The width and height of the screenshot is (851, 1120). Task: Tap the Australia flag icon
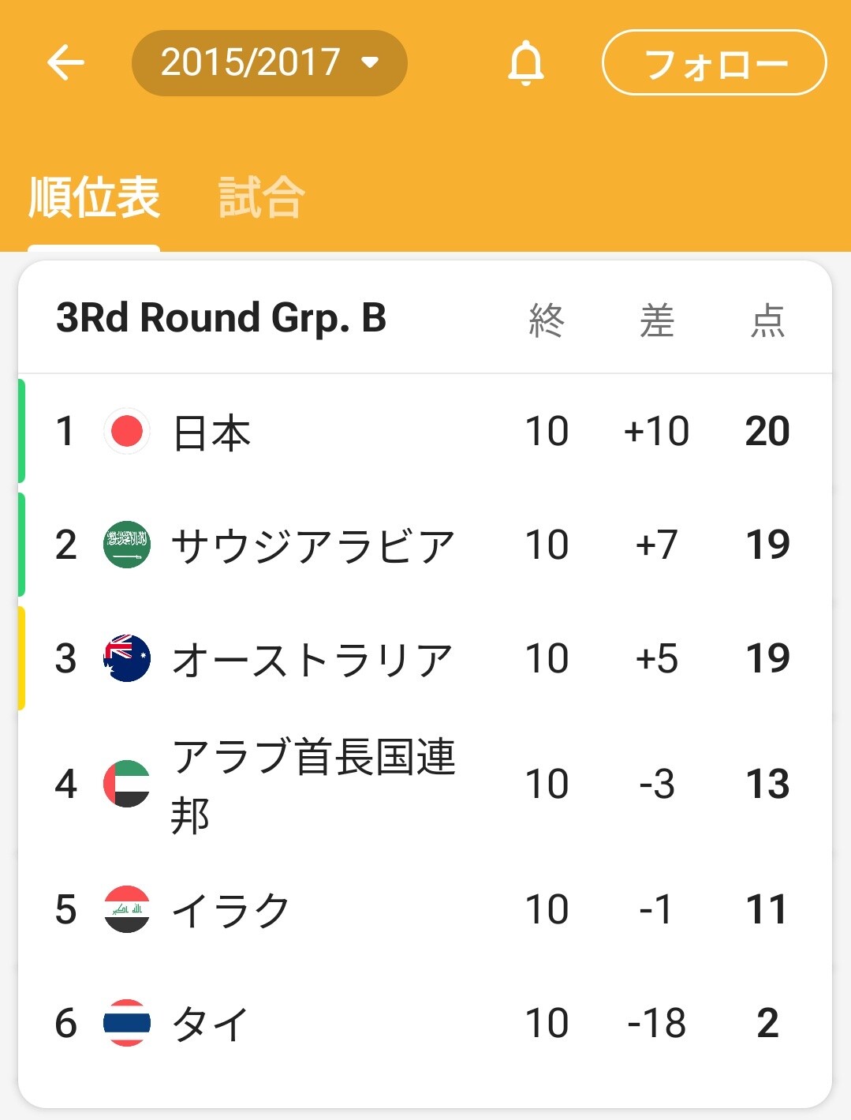tap(127, 658)
